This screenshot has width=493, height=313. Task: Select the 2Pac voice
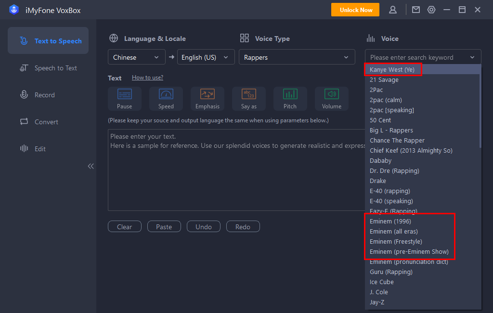point(423,90)
